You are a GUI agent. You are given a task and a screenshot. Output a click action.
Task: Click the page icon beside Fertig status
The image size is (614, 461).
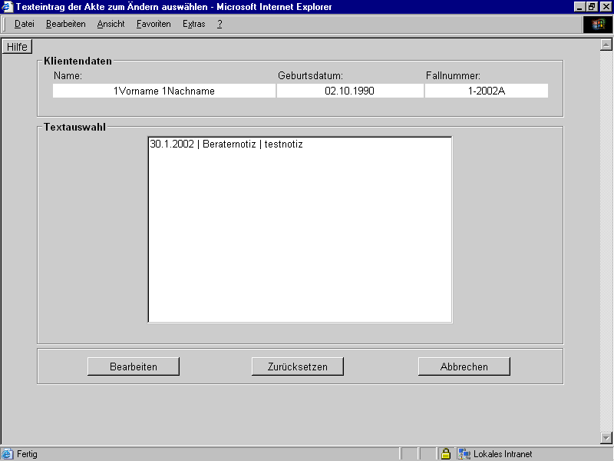[x=8, y=454]
